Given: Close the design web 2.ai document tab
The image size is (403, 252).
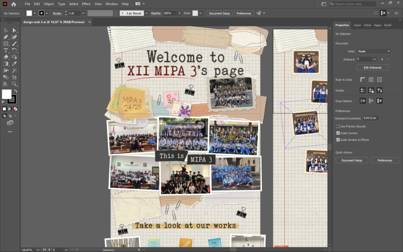Looking at the screenshot, I should pos(89,22).
